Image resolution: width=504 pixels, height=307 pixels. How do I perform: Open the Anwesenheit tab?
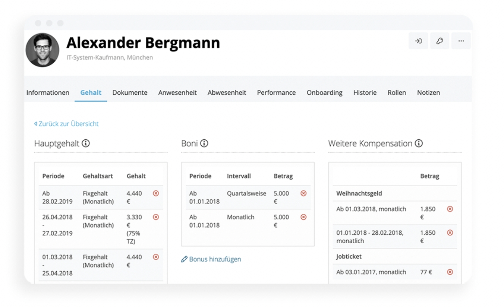point(177,93)
